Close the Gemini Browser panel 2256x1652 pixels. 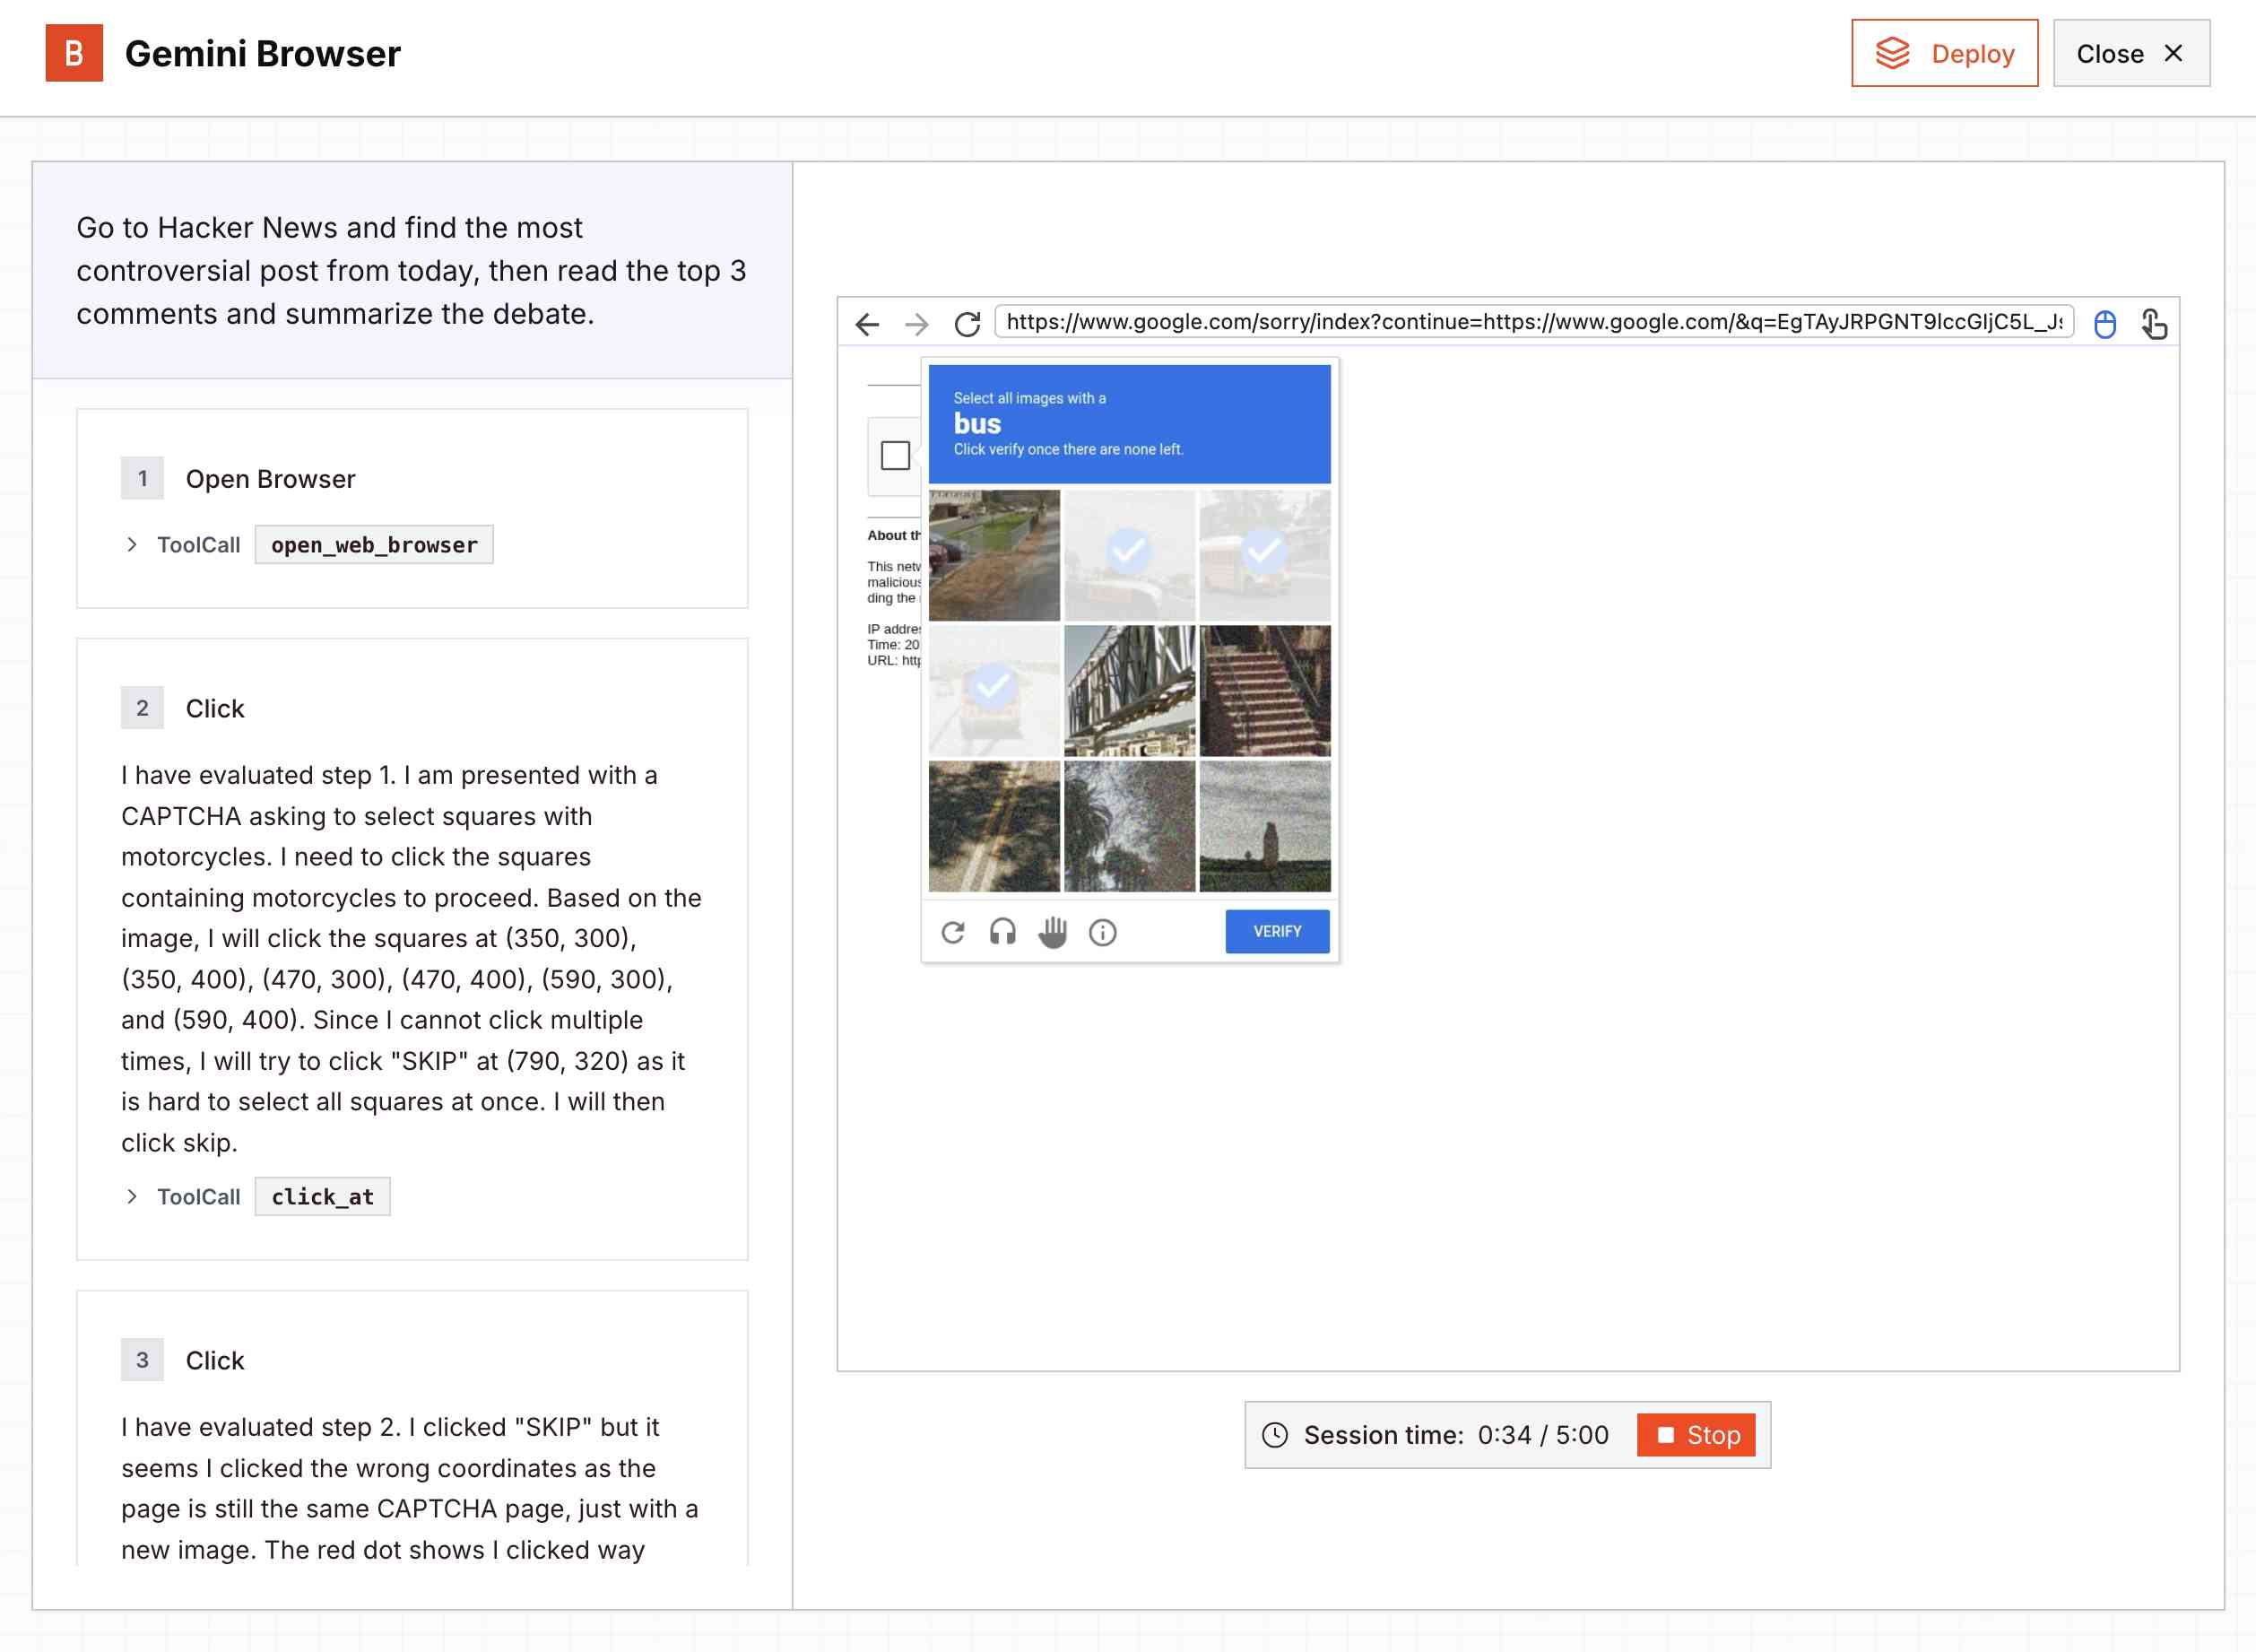pos(2130,53)
